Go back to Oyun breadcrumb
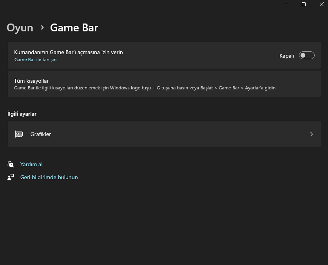 (x=20, y=28)
